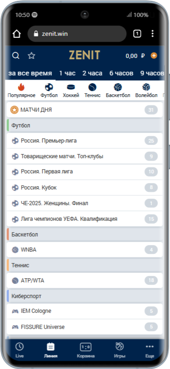This screenshot has height=369, width=170.
Task: Tap the 18 badge on ATP/WTA
Action: pos(151,280)
